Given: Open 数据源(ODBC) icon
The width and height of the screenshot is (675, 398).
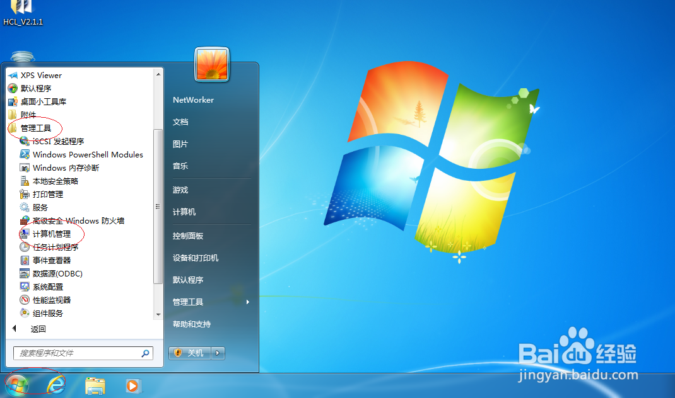Looking at the screenshot, I should click(25, 274).
